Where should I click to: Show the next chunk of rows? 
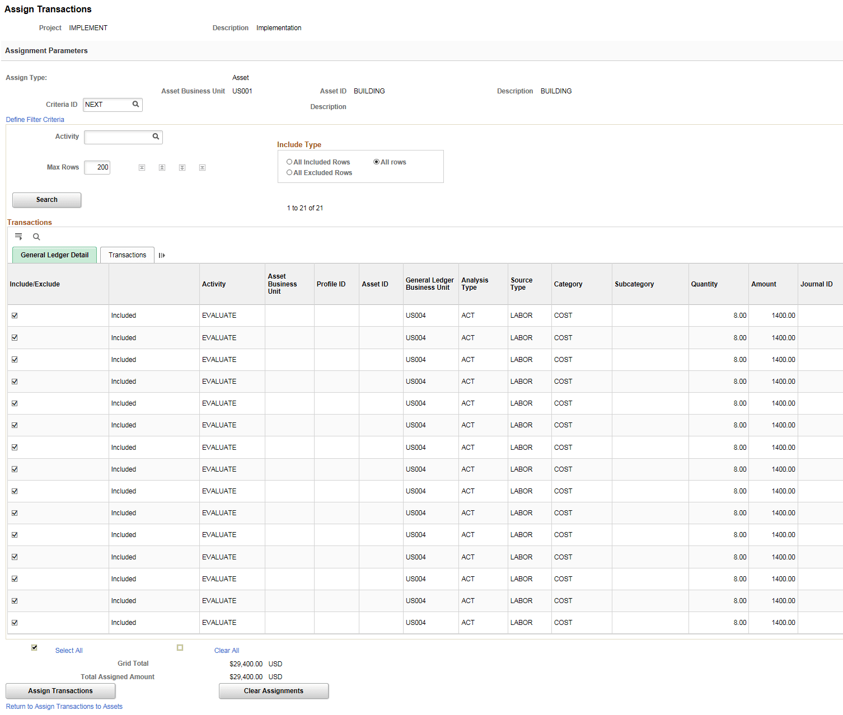pos(182,167)
